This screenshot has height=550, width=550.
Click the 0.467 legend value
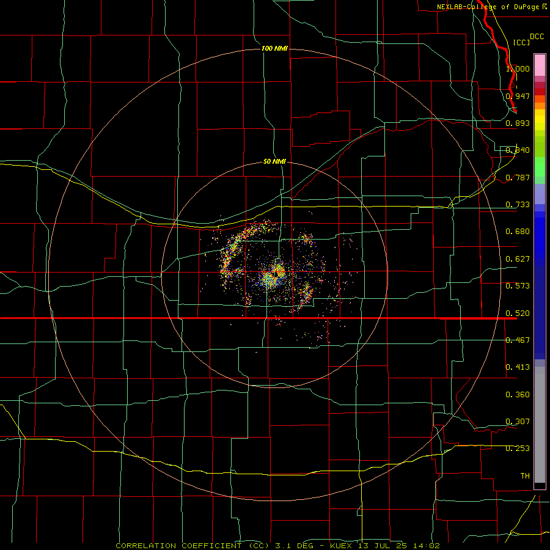click(518, 340)
